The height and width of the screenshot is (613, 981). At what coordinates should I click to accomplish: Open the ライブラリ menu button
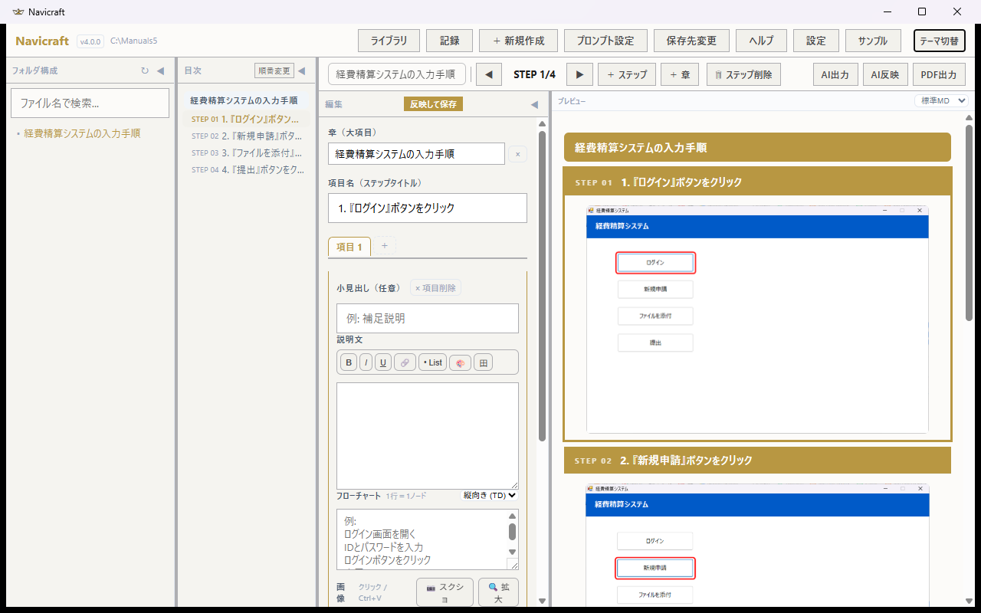pos(389,41)
